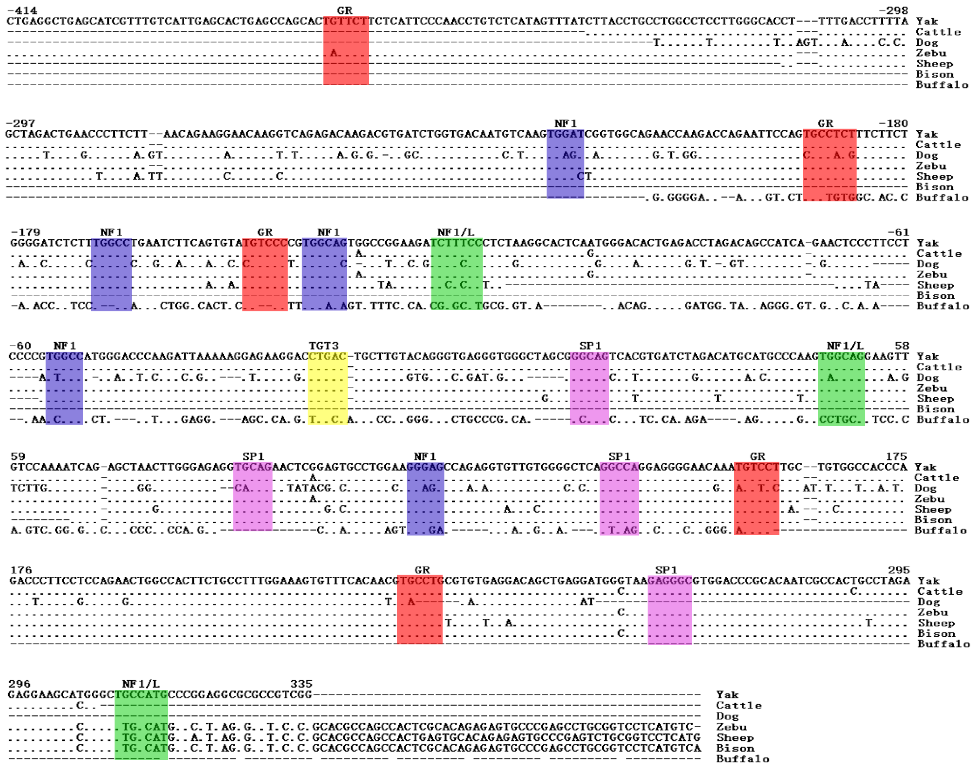
Task: Click the Zebu label in the -179 row
Action: [931, 274]
